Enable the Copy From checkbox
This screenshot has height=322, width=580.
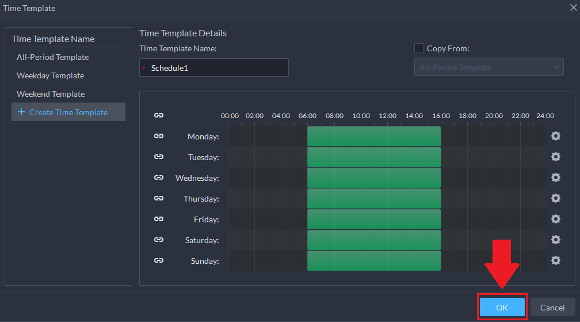point(419,48)
